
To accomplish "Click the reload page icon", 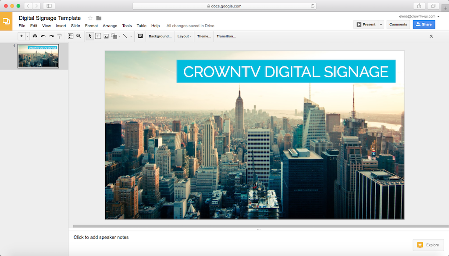I will pos(312,6).
